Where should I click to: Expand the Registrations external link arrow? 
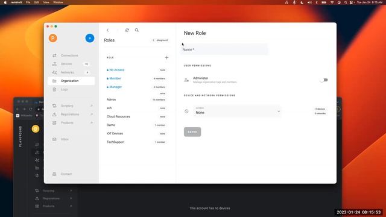tap(92, 115)
